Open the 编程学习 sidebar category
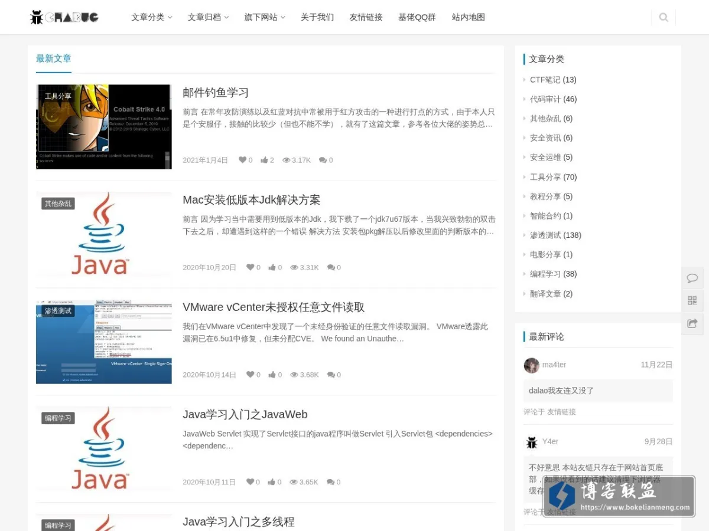The height and width of the screenshot is (531, 709). pos(545,274)
